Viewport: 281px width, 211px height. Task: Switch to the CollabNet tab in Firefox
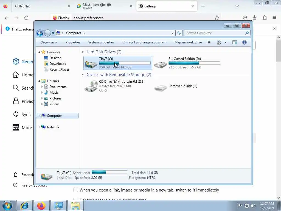pyautogui.click(x=42, y=6)
